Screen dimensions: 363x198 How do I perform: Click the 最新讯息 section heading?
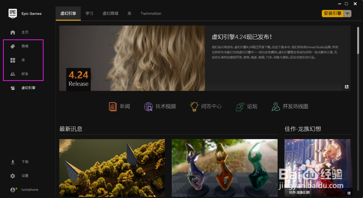pyautogui.click(x=71, y=129)
